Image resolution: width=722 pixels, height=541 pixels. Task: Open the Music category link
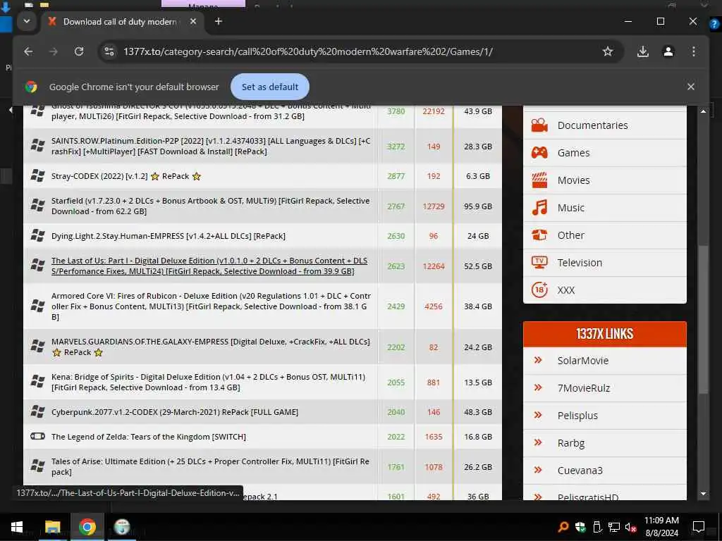571,208
